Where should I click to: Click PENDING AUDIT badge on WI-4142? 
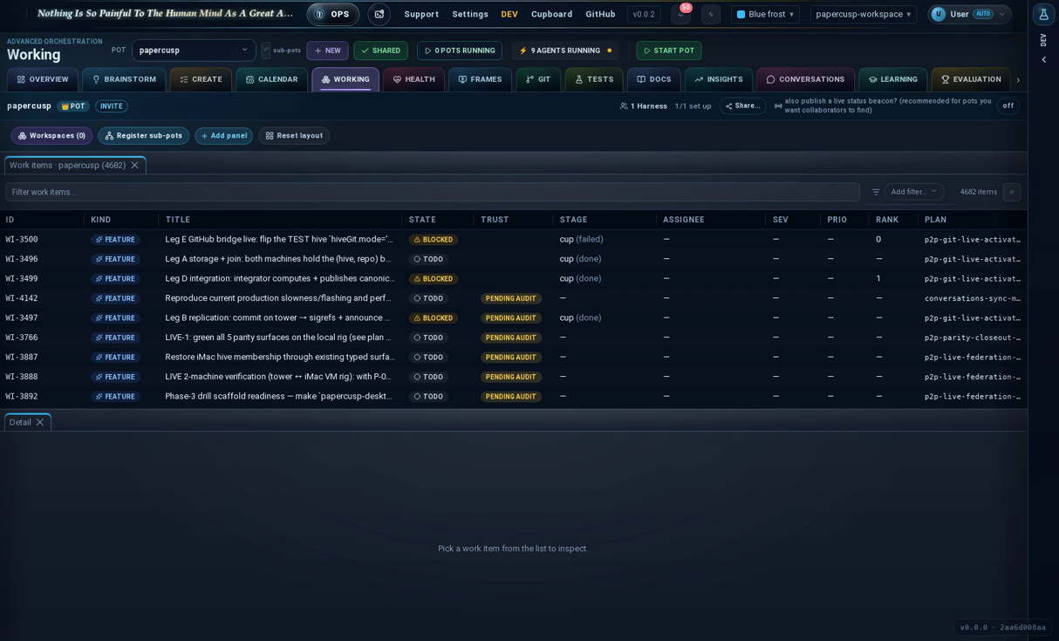point(510,298)
